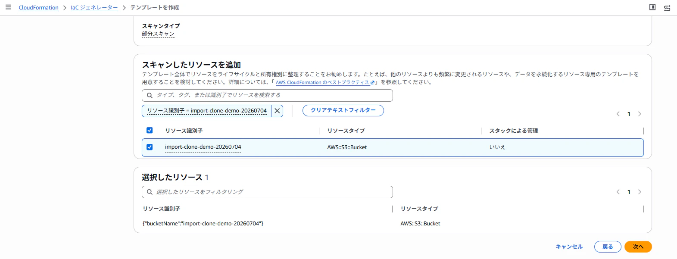Click the 部分スキャン scan type value
Image resolution: width=677 pixels, height=259 pixels.
(x=158, y=34)
